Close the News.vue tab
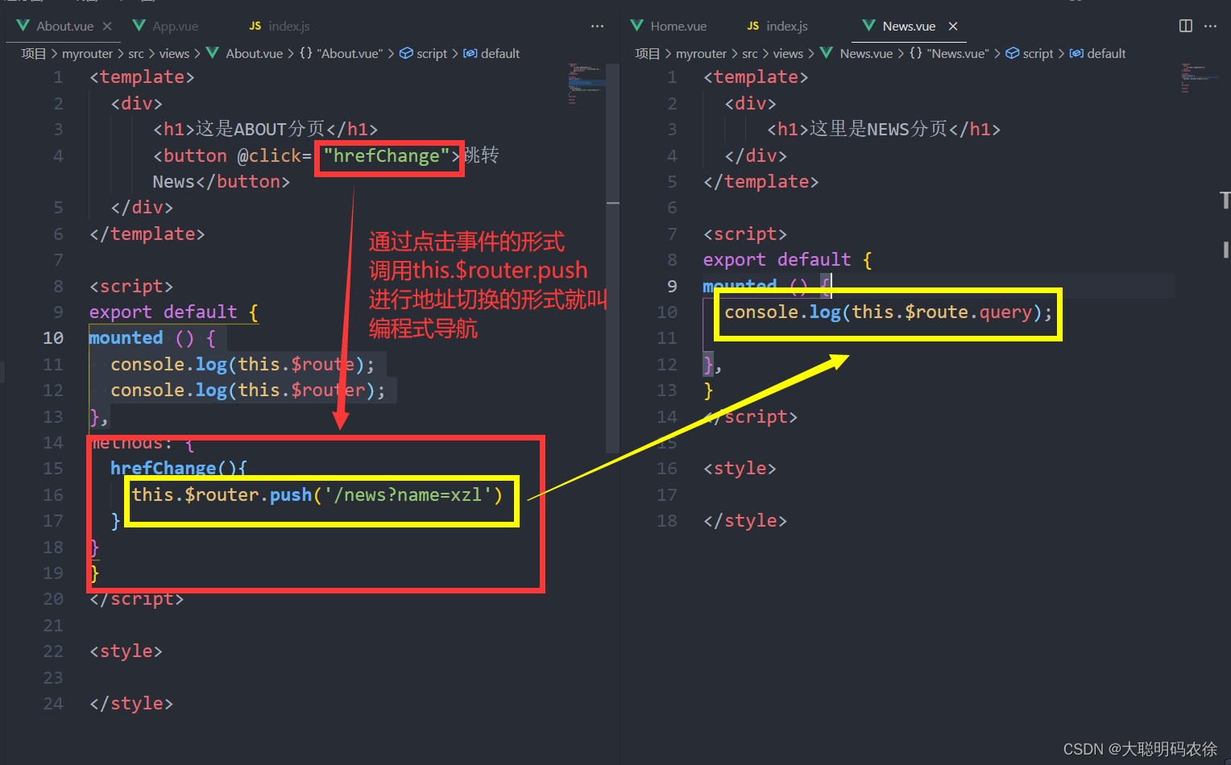Screen dimensions: 1231x765 point(953,26)
